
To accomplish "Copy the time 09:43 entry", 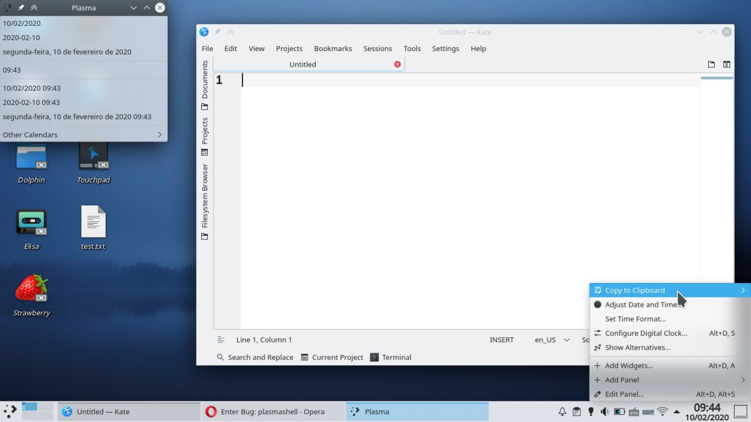I will [x=84, y=70].
